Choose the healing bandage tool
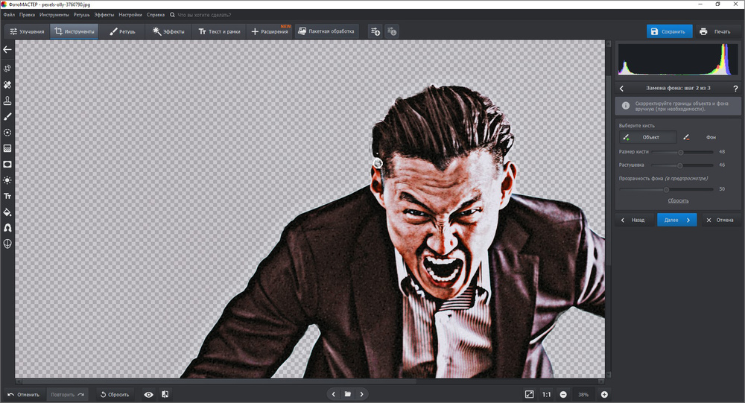The height and width of the screenshot is (403, 745). [7, 85]
